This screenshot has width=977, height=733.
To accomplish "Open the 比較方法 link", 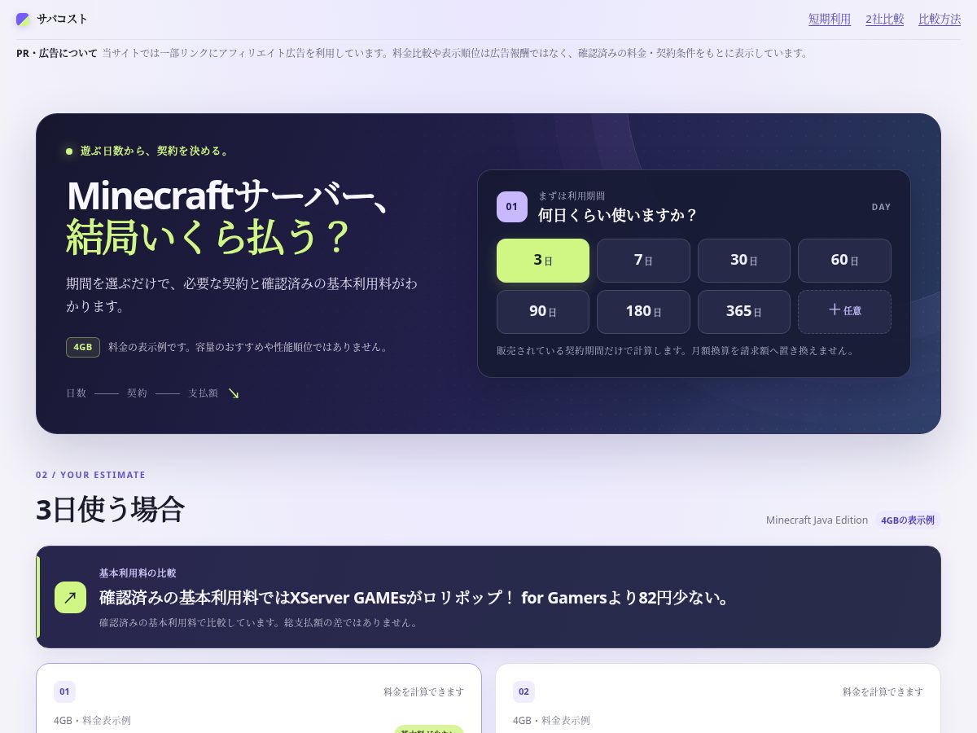I will (x=940, y=19).
